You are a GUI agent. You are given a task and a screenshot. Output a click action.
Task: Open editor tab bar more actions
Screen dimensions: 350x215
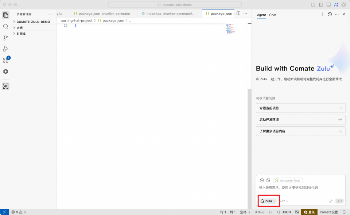point(245,14)
